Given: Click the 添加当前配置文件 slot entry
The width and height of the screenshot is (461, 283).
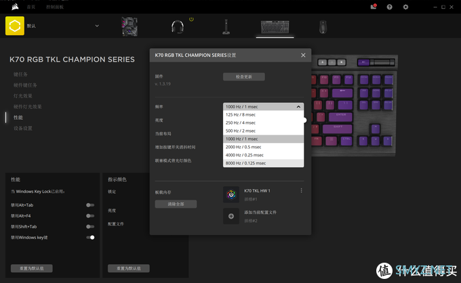Looking at the screenshot, I should coord(260,213).
